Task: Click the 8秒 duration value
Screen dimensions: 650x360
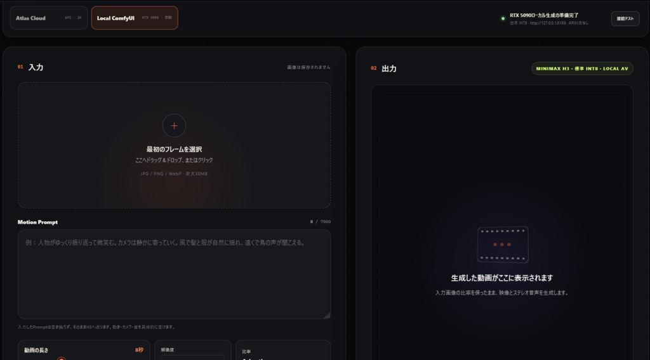Action: (139, 350)
